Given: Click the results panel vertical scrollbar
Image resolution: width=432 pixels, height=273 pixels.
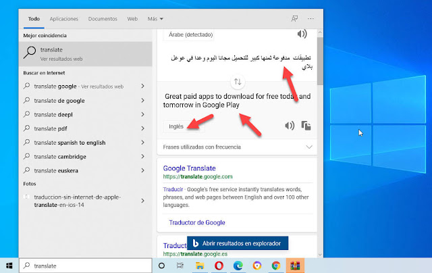Looking at the screenshot, I should pyautogui.click(x=320, y=61).
